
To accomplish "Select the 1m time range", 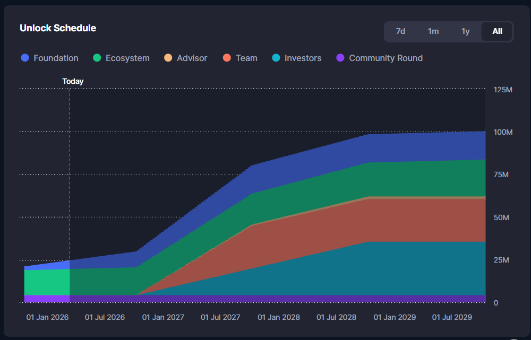I will tap(433, 31).
